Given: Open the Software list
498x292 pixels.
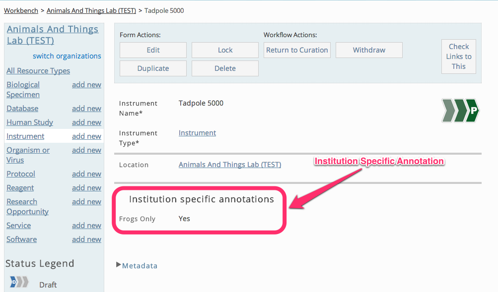Looking at the screenshot, I should tap(21, 239).
